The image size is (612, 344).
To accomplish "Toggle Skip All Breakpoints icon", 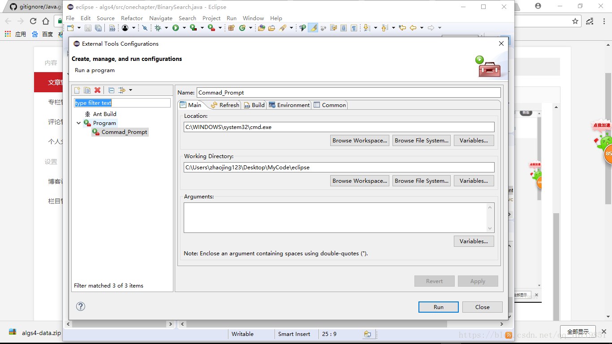I will click(x=145, y=28).
